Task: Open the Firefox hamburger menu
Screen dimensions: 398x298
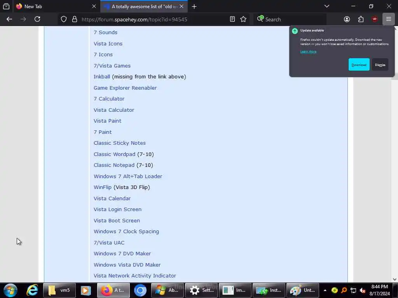Action: click(x=388, y=19)
